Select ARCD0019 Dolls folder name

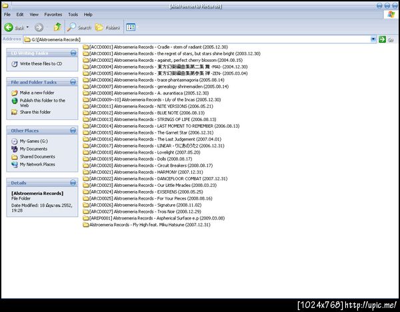(x=141, y=159)
